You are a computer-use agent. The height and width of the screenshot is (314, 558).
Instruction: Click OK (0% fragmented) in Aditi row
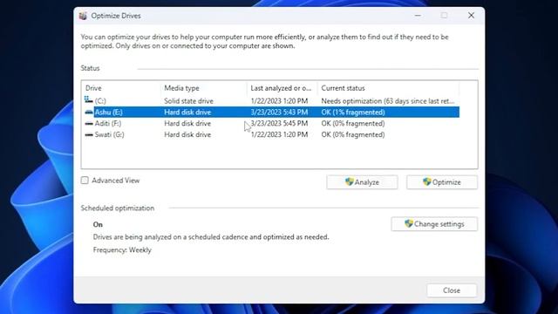coord(353,124)
